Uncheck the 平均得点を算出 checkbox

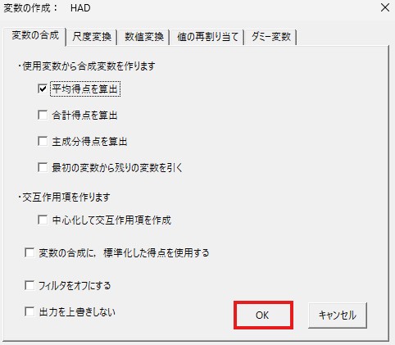pos(43,89)
